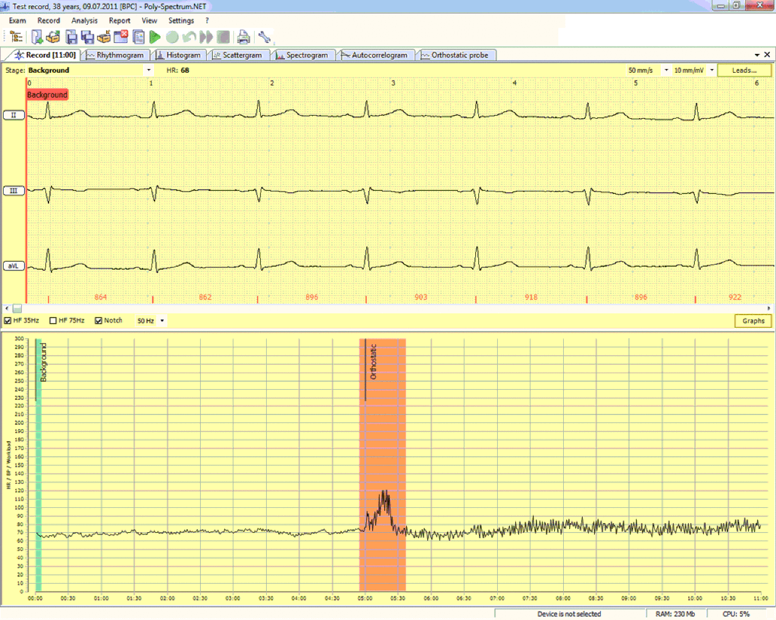The width and height of the screenshot is (776, 620).
Task: Click the CPU: 5% status entry
Action: (x=736, y=614)
